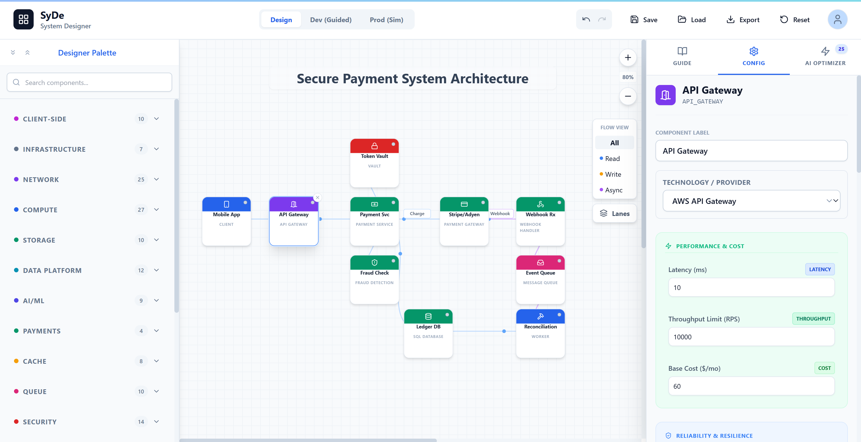Click the redo arrow icon
This screenshot has width=861, height=442.
coord(602,19)
